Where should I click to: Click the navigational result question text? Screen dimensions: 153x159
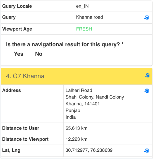pos(65,44)
